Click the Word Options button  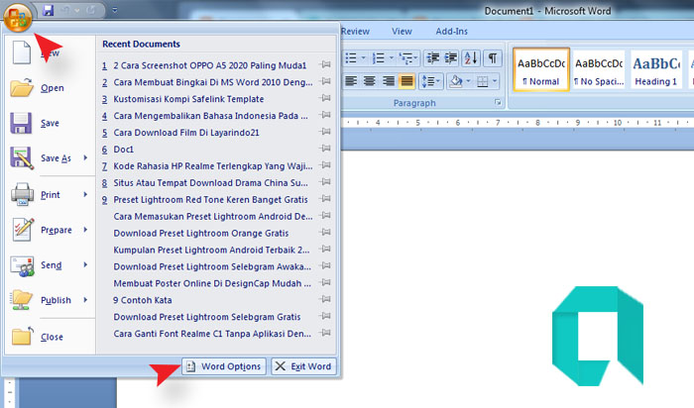(223, 366)
